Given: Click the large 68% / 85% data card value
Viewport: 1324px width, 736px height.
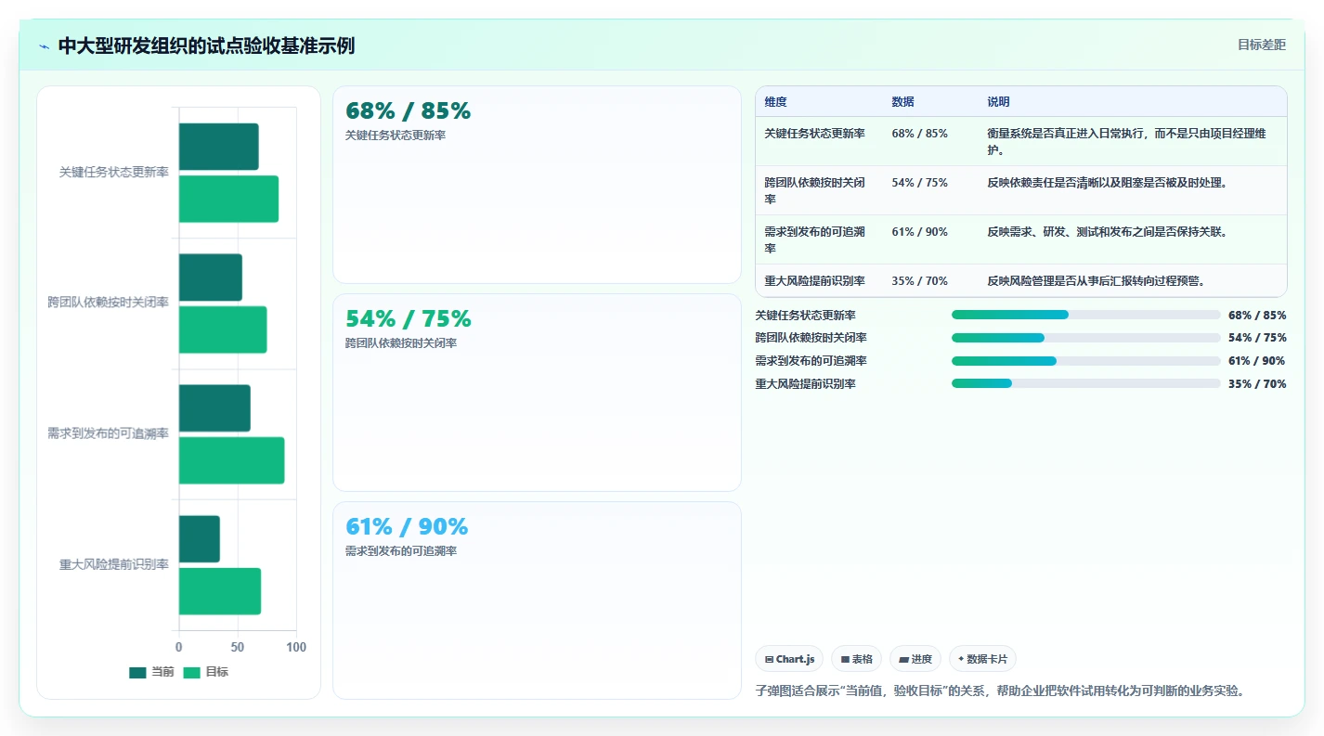Looking at the screenshot, I should (x=408, y=111).
